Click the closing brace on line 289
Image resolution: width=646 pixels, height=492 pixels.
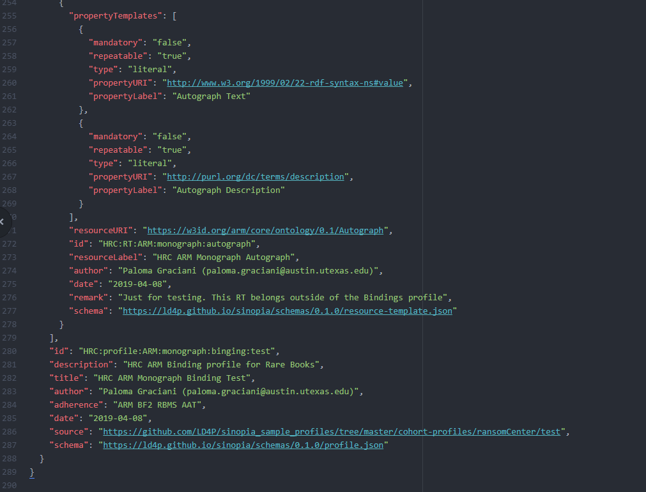click(x=32, y=472)
